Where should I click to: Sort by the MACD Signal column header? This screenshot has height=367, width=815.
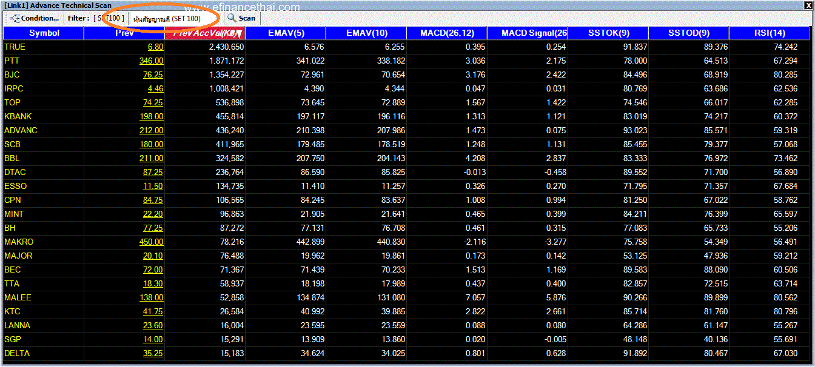tap(528, 33)
